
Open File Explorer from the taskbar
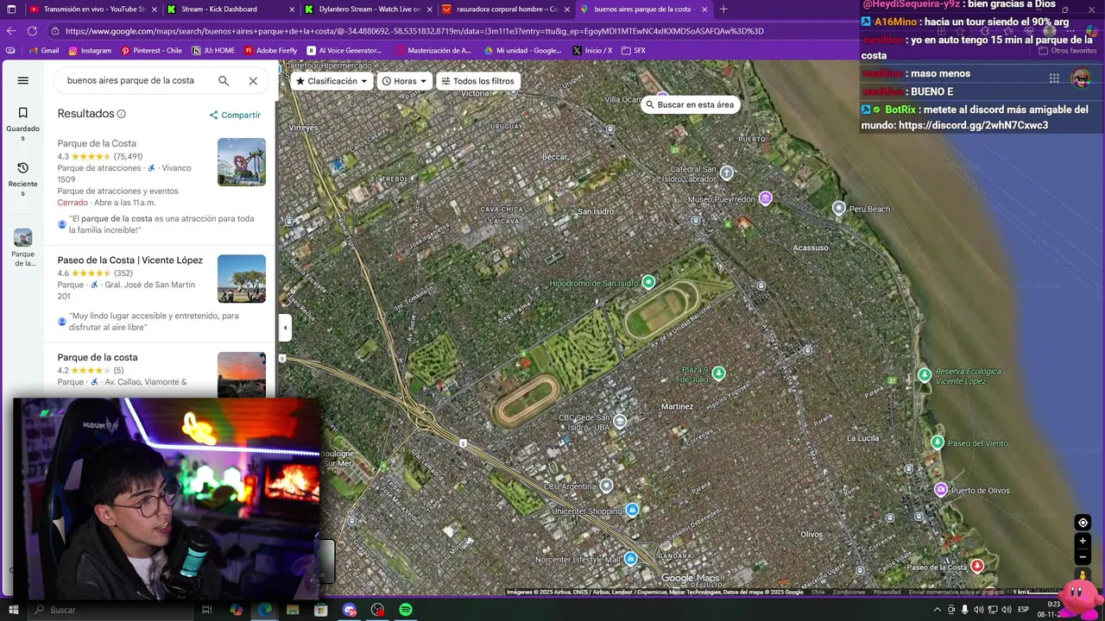[x=293, y=610]
